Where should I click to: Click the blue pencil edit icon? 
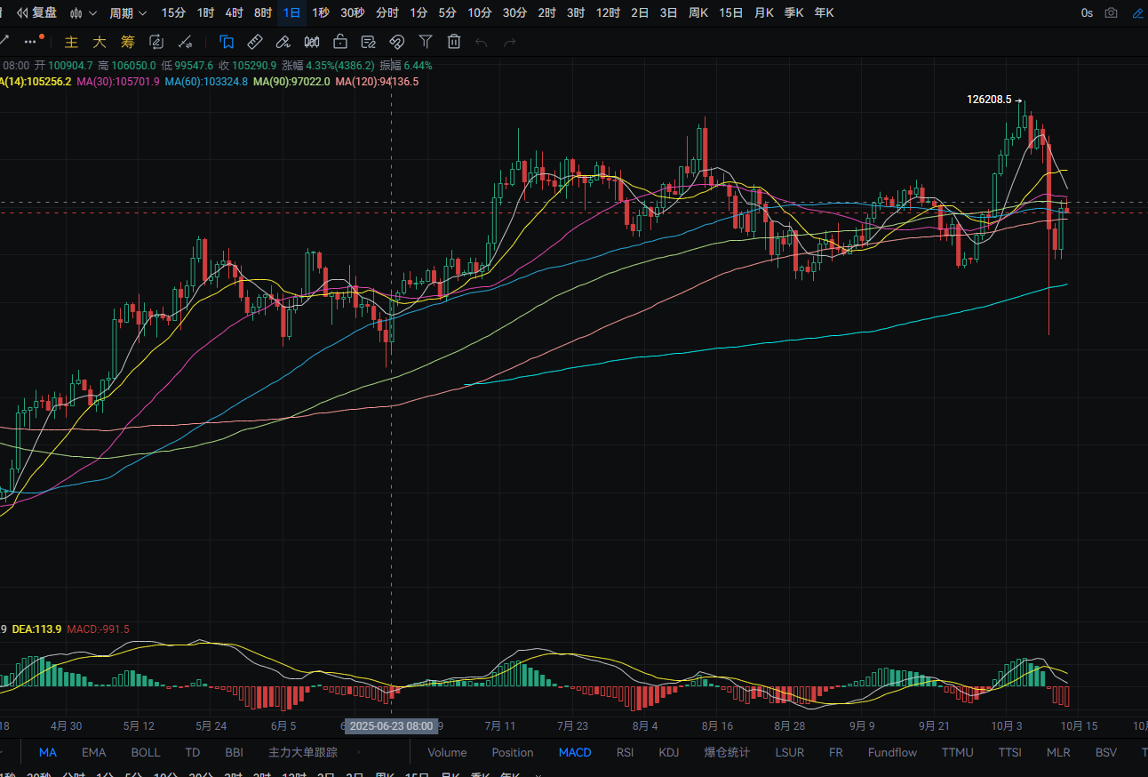coord(1137,13)
